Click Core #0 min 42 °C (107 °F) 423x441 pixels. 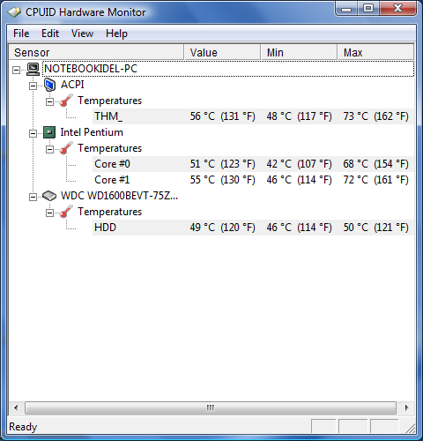click(x=299, y=164)
